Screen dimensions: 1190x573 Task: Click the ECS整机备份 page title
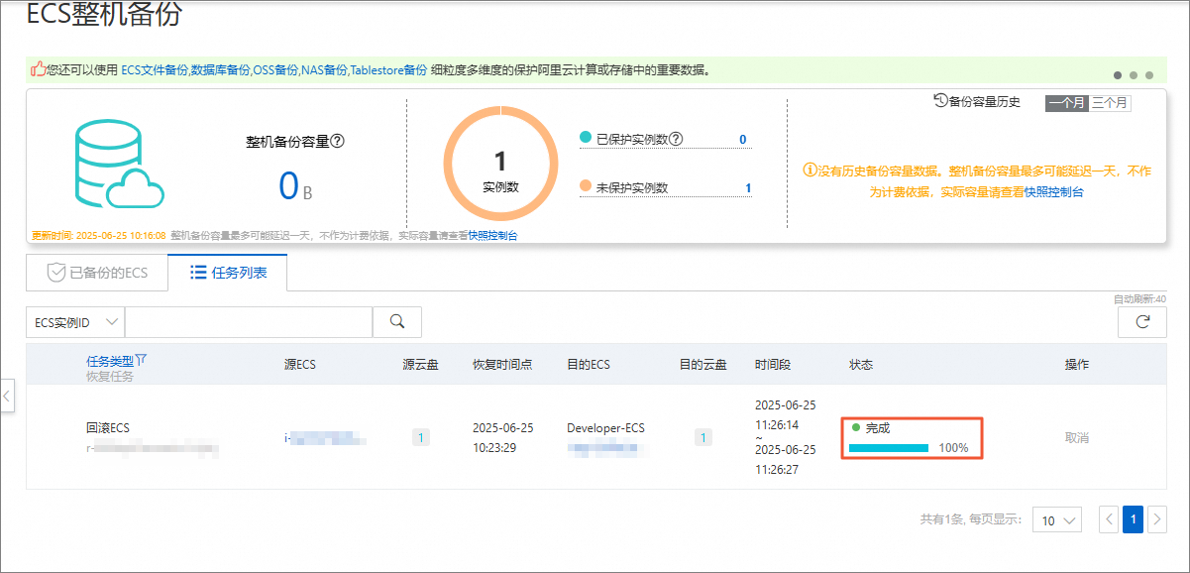(105, 14)
